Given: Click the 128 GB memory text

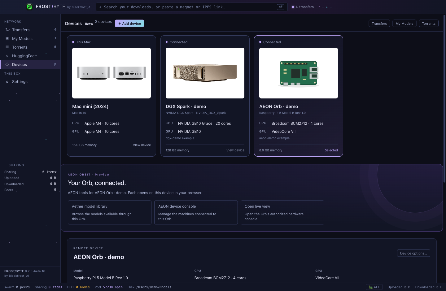Looking at the screenshot, I should 177,150.
